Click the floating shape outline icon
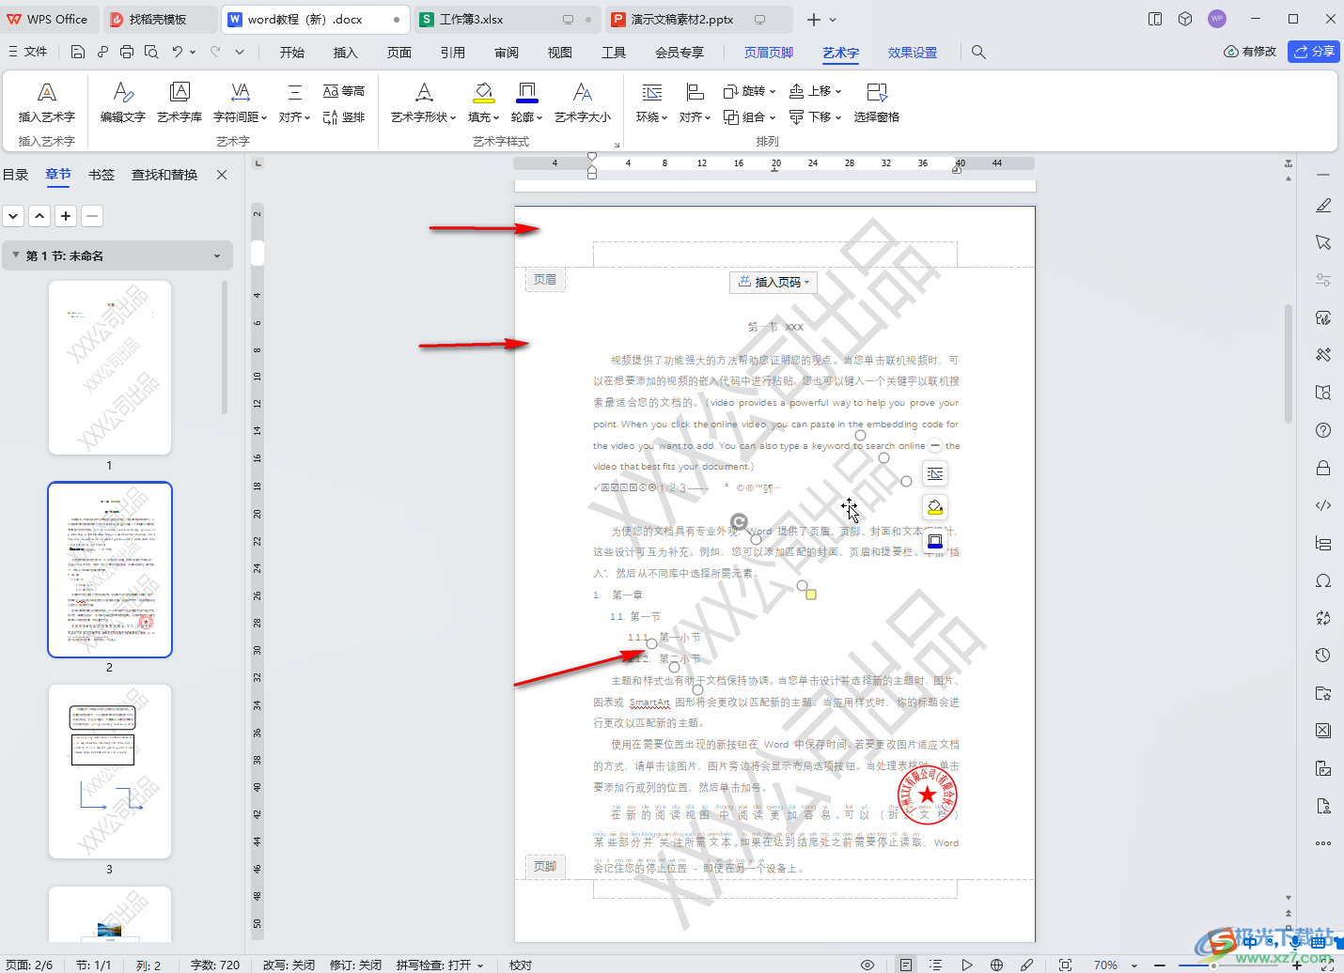 934,541
